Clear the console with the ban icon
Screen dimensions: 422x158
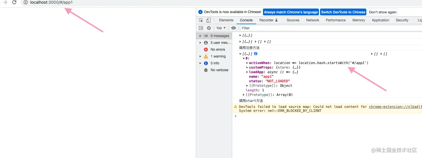(x=209, y=28)
